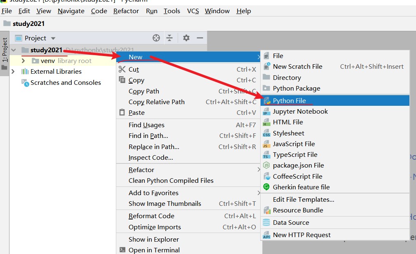Open the Project view dropdown arrow
Screen dimensions: 416x254
click(53, 38)
